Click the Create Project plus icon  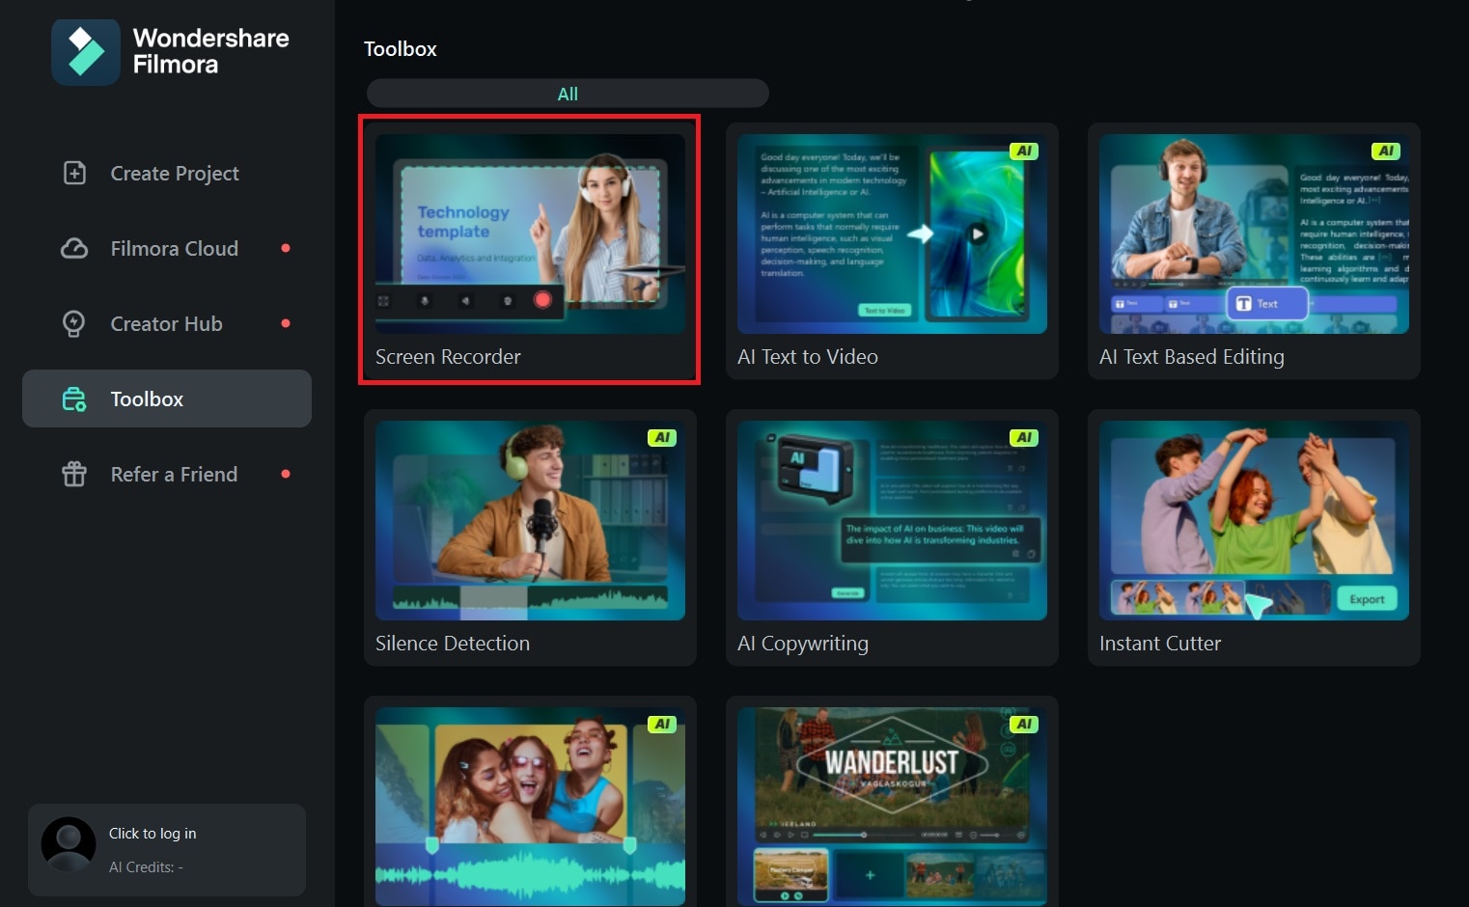tap(74, 173)
